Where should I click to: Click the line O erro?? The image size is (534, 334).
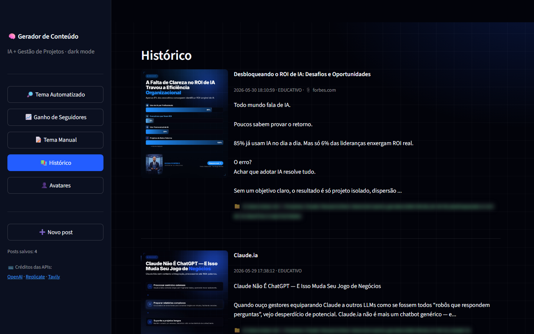pos(243,162)
